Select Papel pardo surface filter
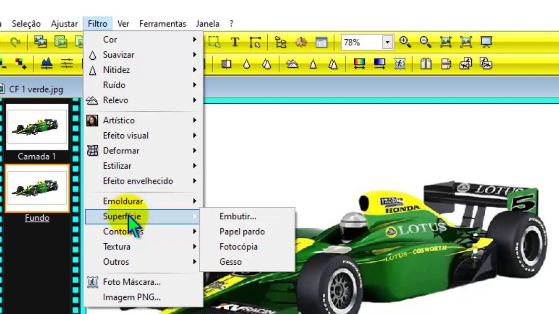The width and height of the screenshot is (559, 314). pos(247,232)
